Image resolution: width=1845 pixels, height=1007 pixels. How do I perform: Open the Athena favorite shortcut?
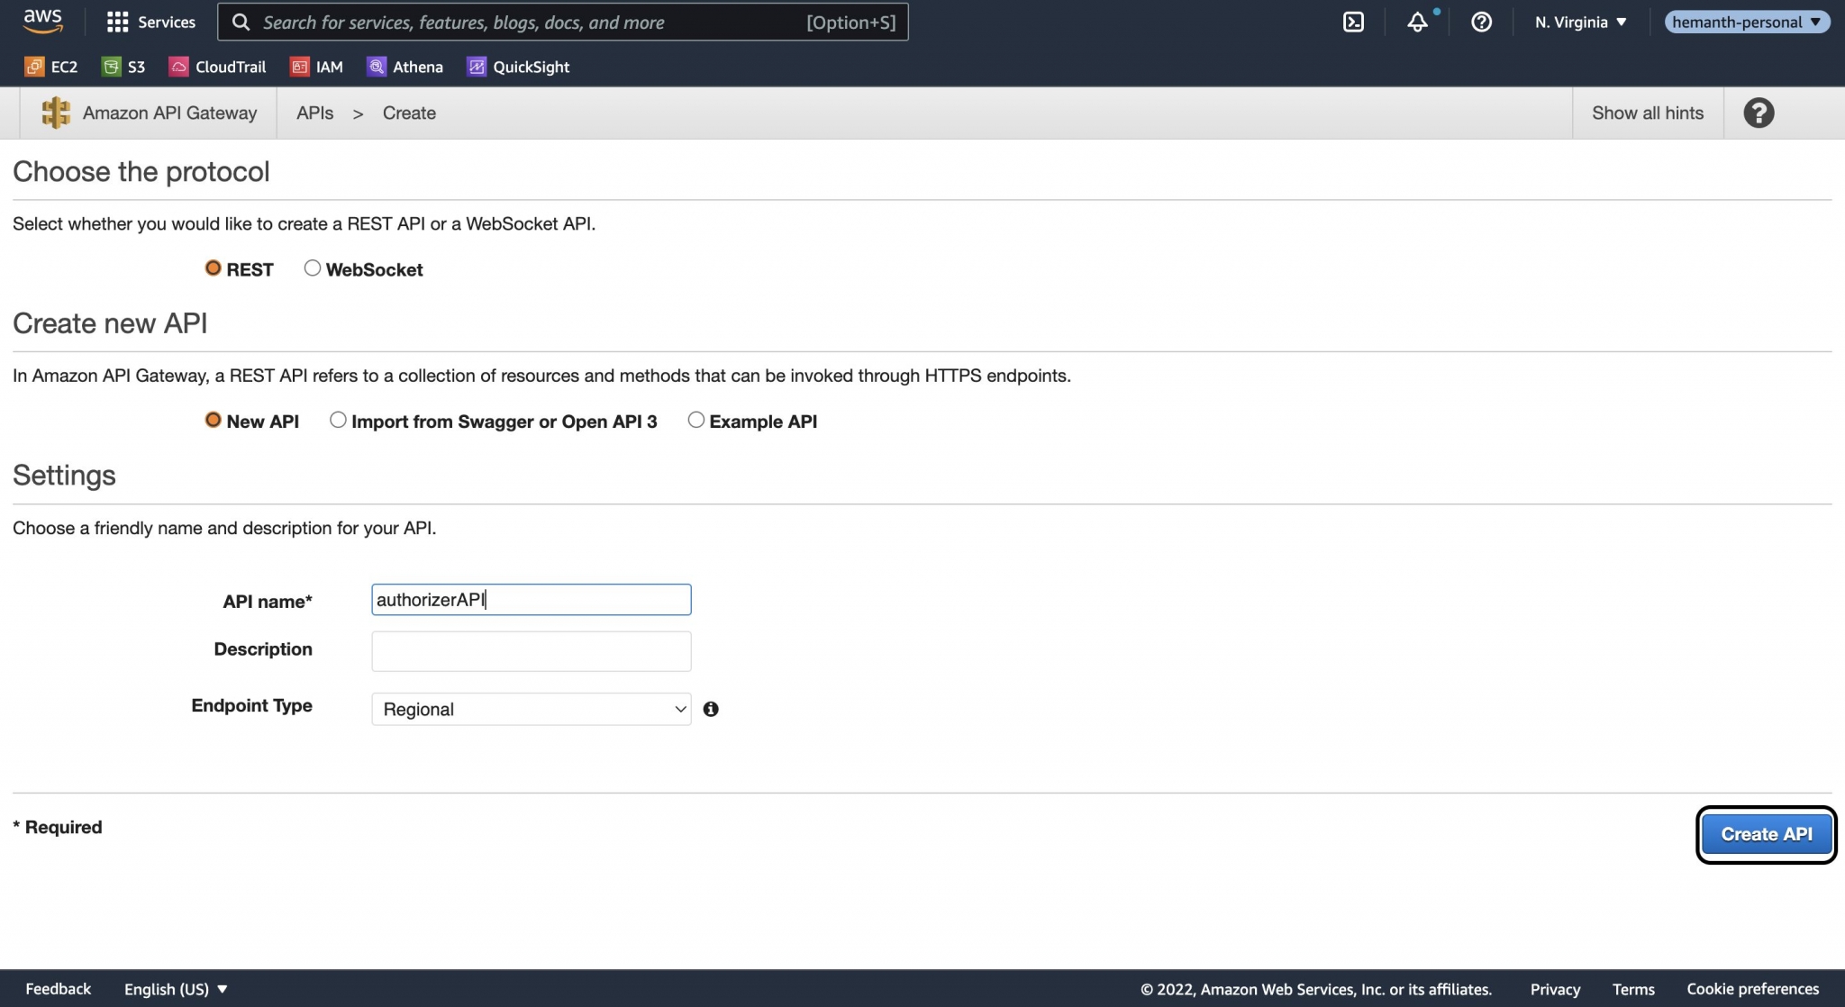point(404,66)
